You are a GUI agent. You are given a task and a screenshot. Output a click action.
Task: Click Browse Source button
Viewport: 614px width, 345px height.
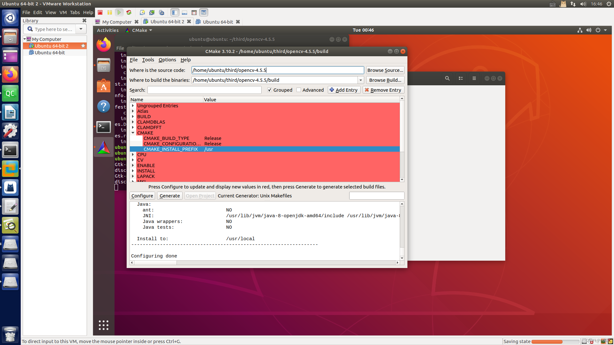click(385, 70)
